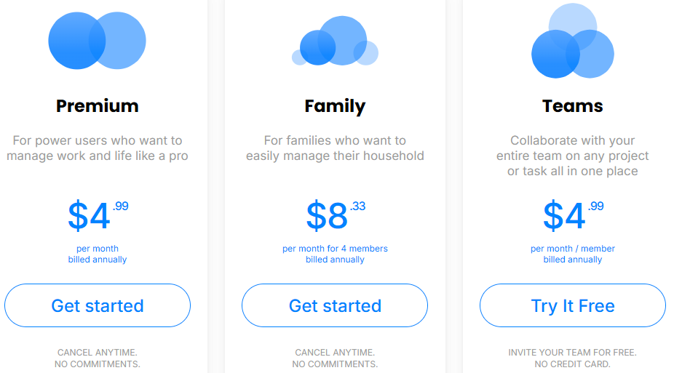Click 'Collaborate with your entire team' description
Viewport: 674px width, 373px height.
(x=573, y=156)
